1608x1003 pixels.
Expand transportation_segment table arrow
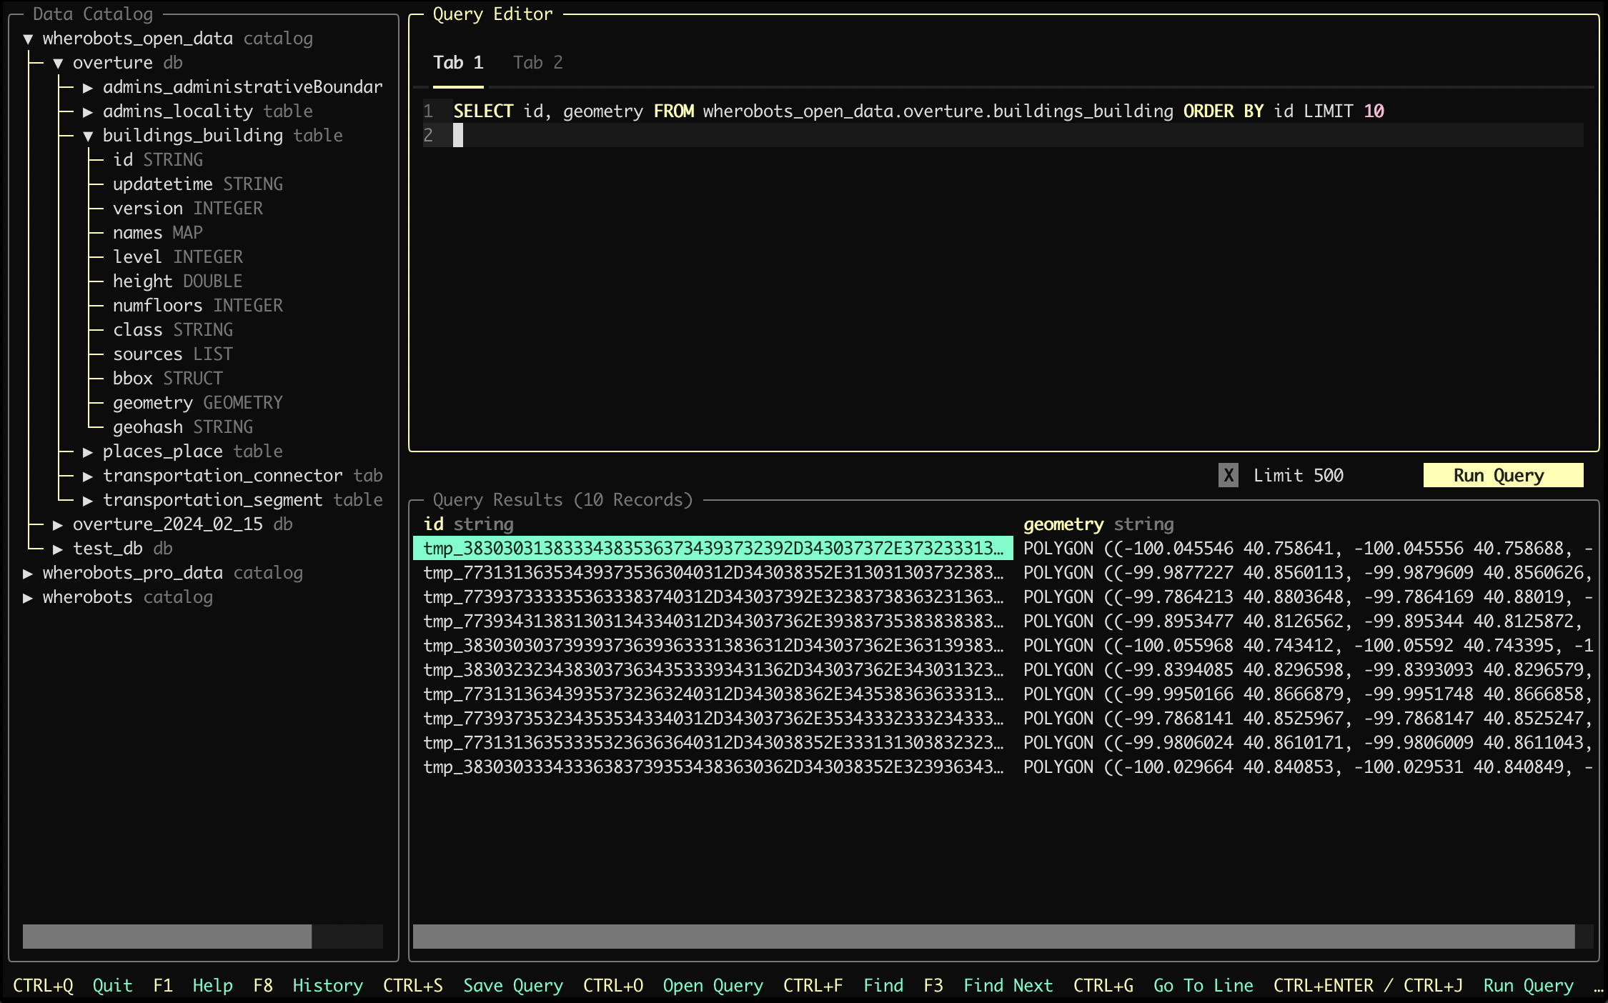point(88,500)
